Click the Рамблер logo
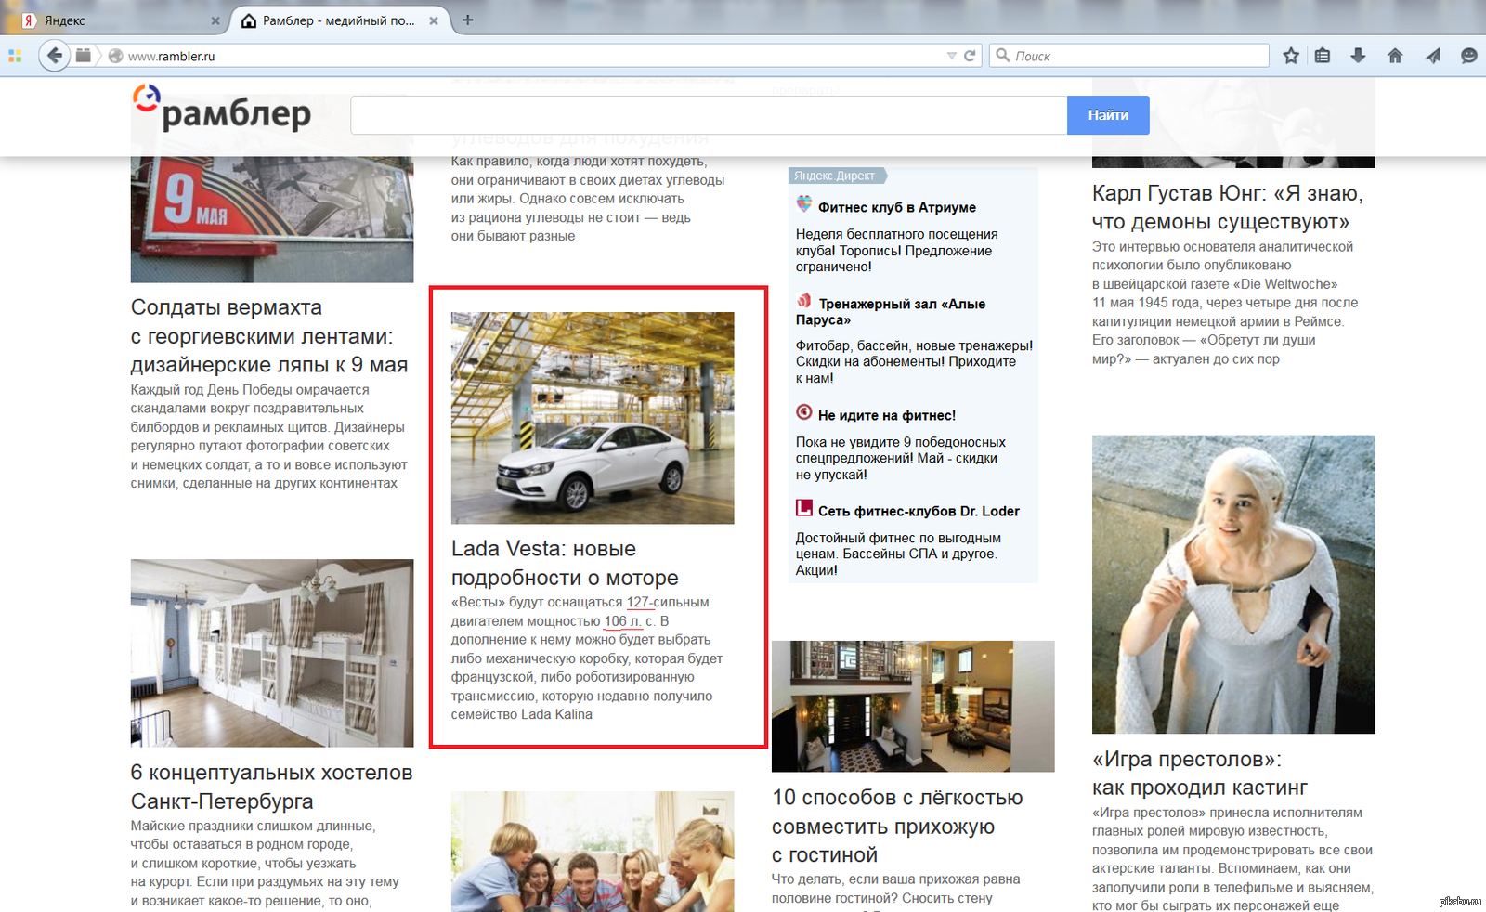This screenshot has width=1486, height=912. point(221,110)
